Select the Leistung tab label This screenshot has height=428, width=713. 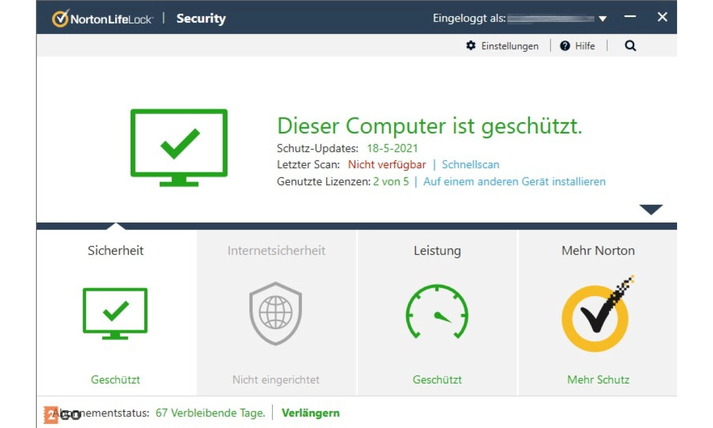coord(437,251)
